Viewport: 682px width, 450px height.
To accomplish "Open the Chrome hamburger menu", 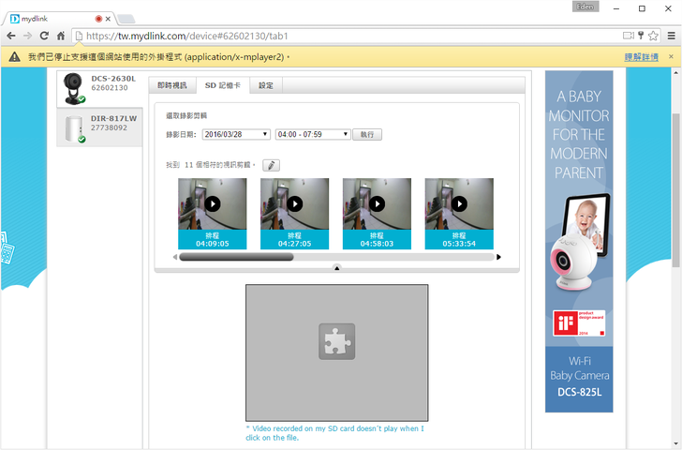I will tap(672, 36).
